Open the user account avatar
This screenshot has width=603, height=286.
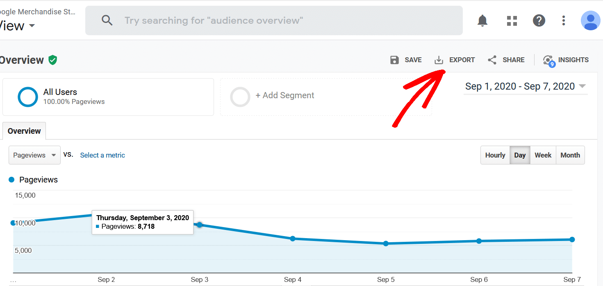tap(590, 20)
